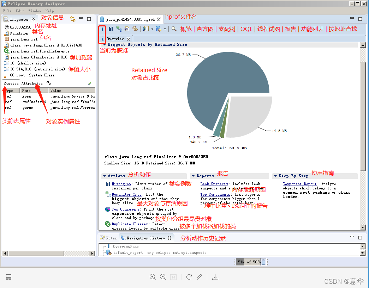Close the Inspector view tab

[x=34, y=19]
